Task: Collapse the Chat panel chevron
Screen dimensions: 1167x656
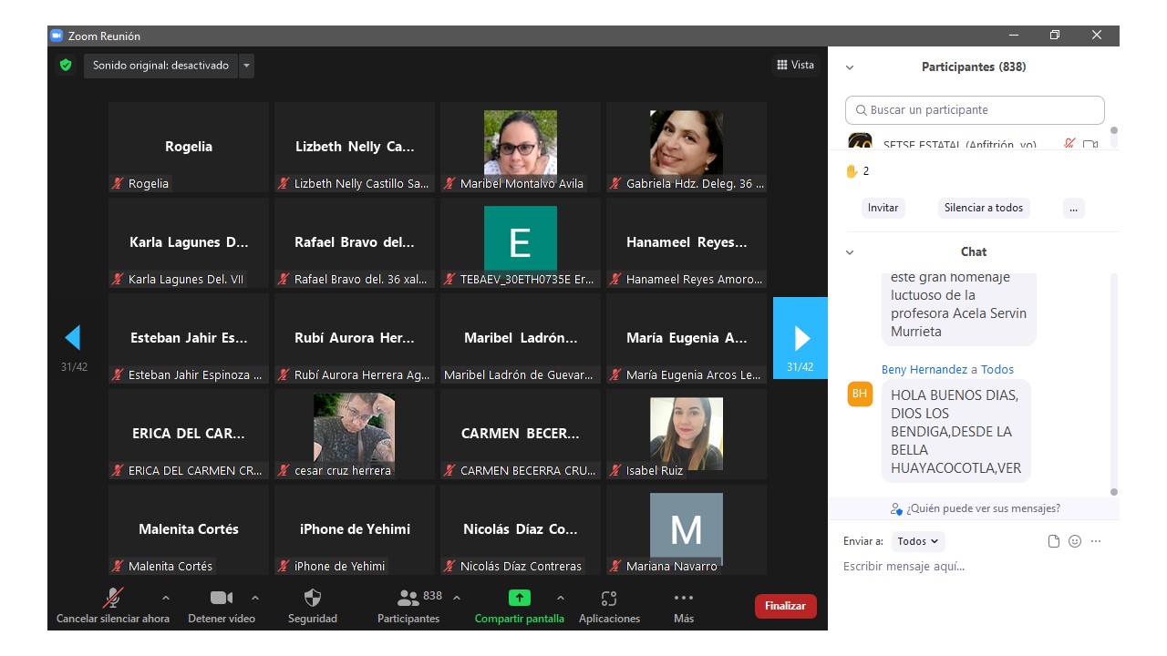Action: (x=850, y=252)
